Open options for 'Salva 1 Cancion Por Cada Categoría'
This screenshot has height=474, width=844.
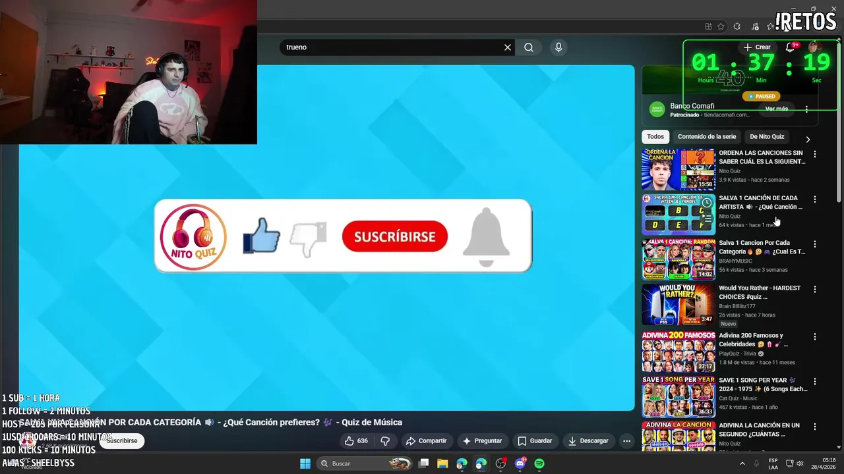click(815, 244)
